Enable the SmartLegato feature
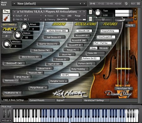The image size is (142, 123). pyautogui.click(x=106, y=37)
